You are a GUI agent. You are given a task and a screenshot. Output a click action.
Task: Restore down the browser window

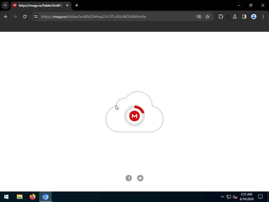click(251, 5)
